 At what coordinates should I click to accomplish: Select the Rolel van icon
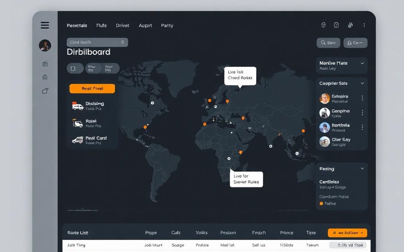78,123
